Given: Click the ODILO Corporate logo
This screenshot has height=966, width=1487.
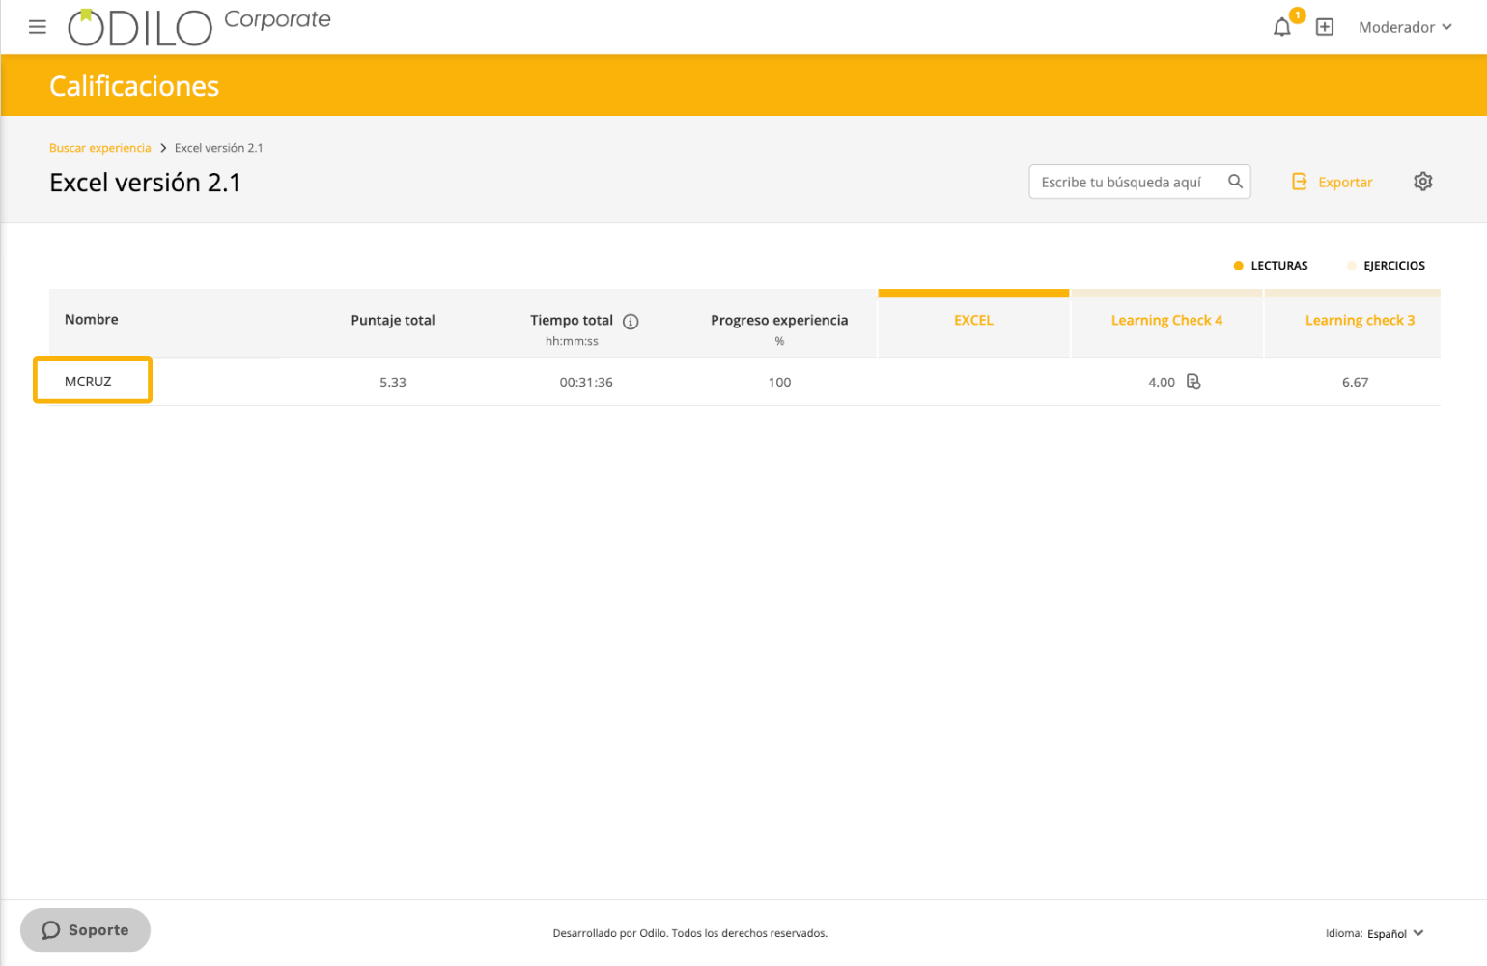Looking at the screenshot, I should (199, 27).
